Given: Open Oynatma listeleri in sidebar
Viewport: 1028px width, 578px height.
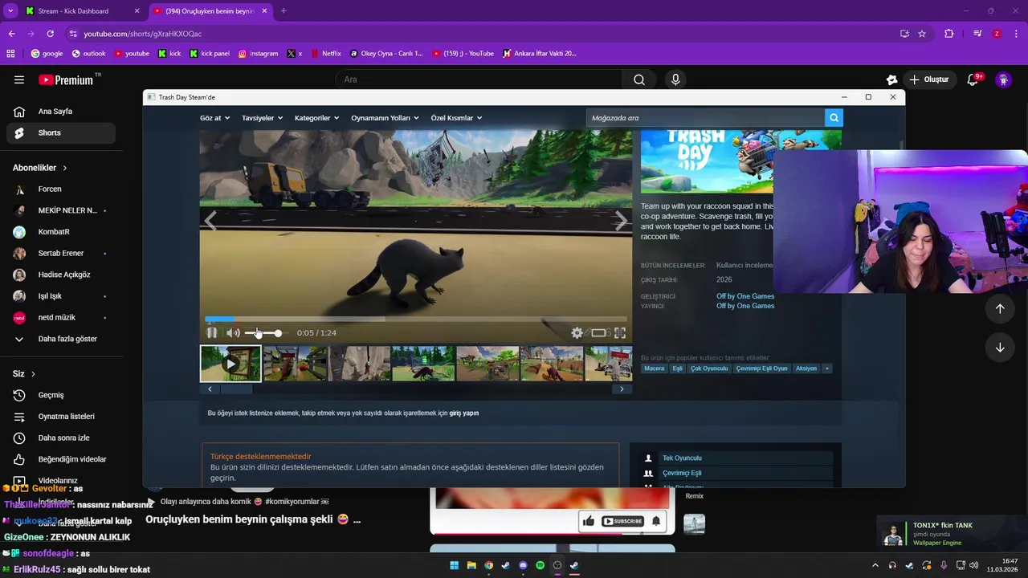Looking at the screenshot, I should [60, 417].
